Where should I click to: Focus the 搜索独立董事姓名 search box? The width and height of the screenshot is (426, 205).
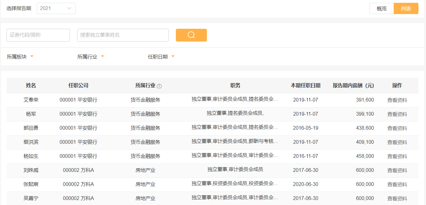point(123,35)
